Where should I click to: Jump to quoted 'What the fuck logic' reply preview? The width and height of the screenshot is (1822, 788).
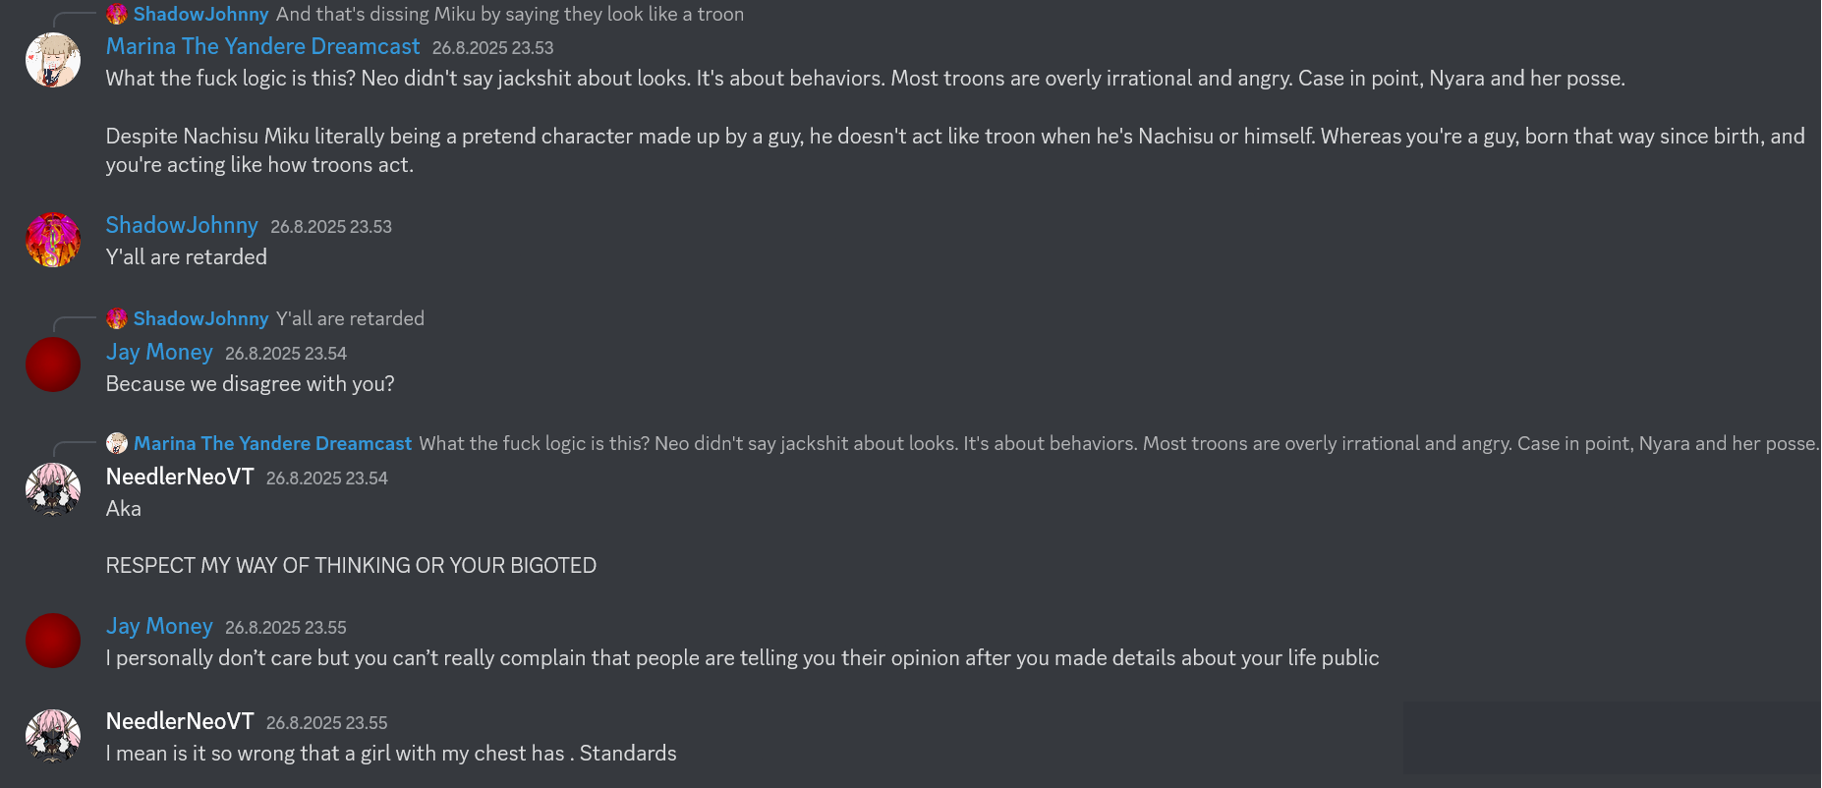pyautogui.click(x=1119, y=443)
